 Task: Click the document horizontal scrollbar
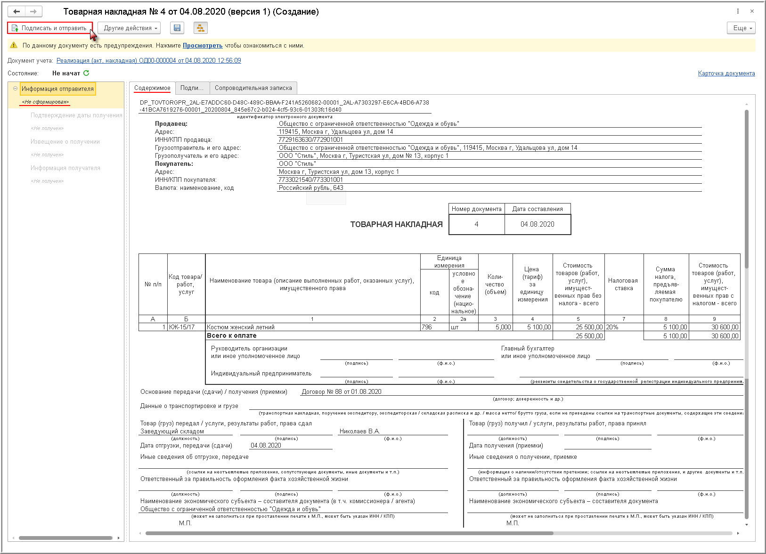(349, 533)
